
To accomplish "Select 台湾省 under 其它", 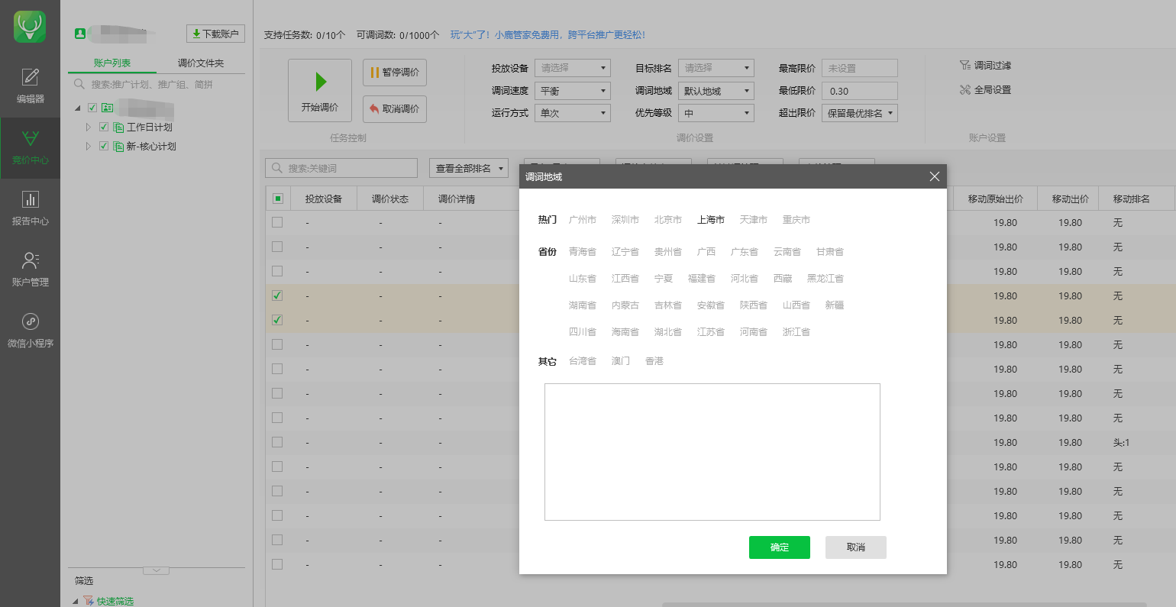I will (583, 361).
